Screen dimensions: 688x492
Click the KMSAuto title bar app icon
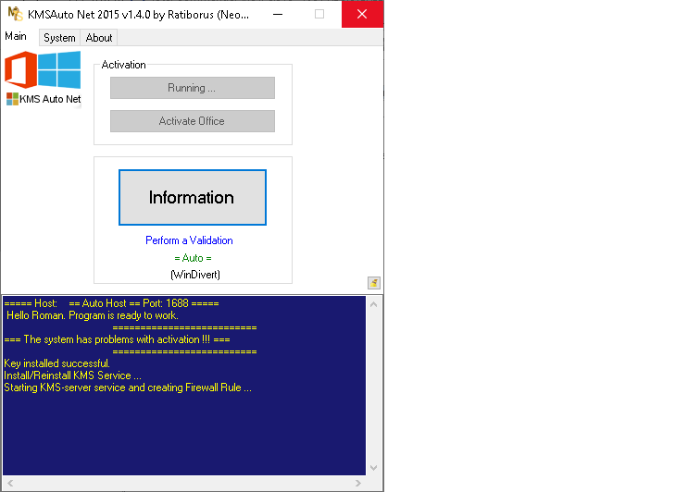tap(16, 14)
